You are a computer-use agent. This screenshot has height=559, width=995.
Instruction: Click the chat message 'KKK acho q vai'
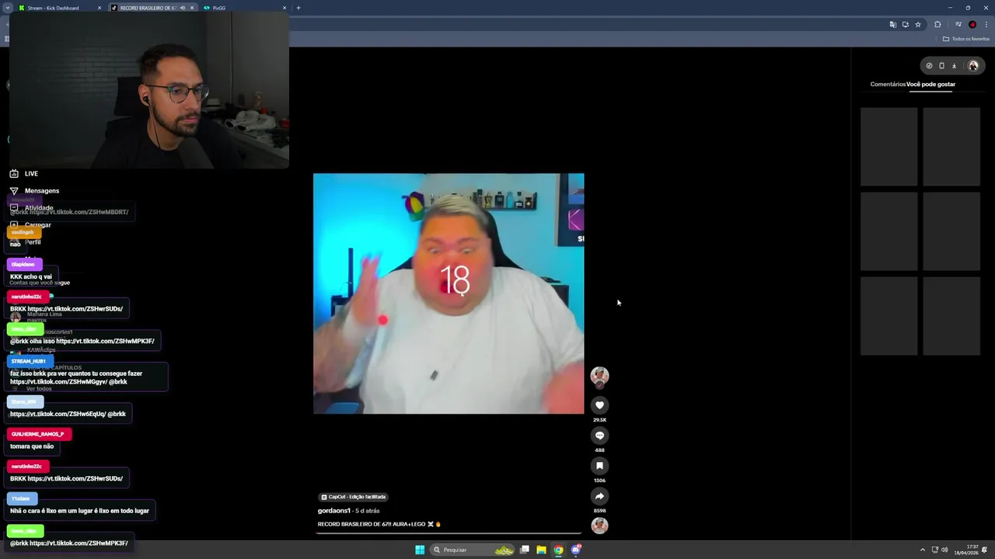click(31, 276)
